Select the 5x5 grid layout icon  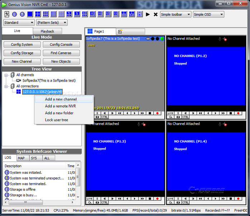pyautogui.click(x=61, y=14)
